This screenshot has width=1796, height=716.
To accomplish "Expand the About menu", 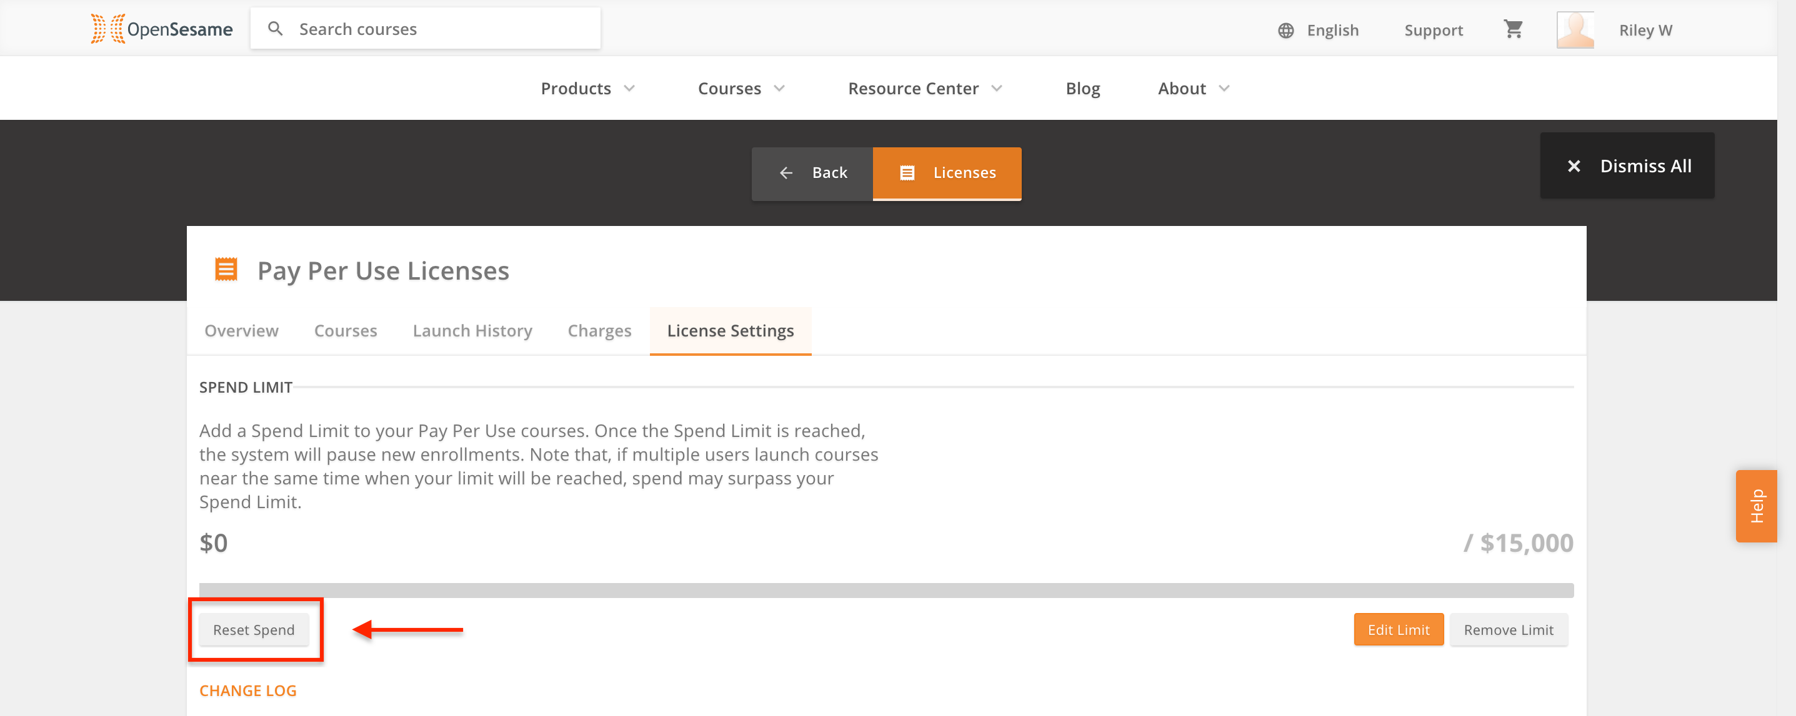I will click(1193, 89).
